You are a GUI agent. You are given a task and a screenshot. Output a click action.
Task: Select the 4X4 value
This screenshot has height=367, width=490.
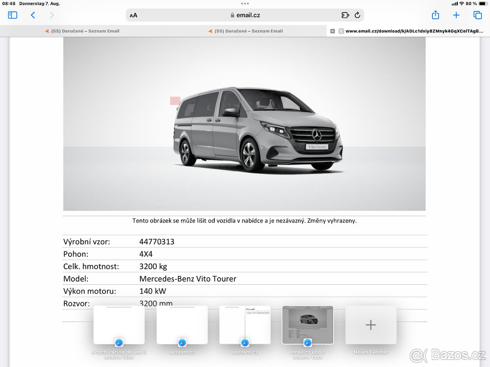[x=146, y=254]
